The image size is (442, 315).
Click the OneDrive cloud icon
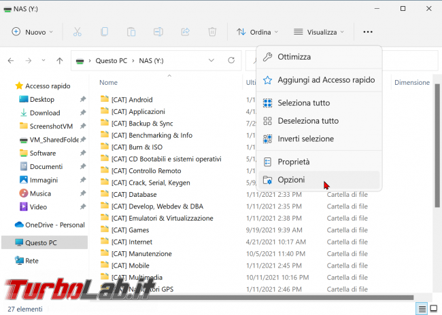(19, 225)
